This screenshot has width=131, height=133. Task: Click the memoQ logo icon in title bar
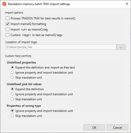(x=4, y=4)
